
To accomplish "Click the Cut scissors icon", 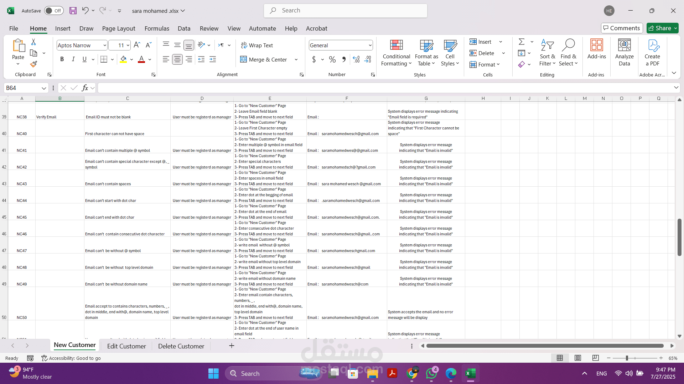I will (33, 42).
